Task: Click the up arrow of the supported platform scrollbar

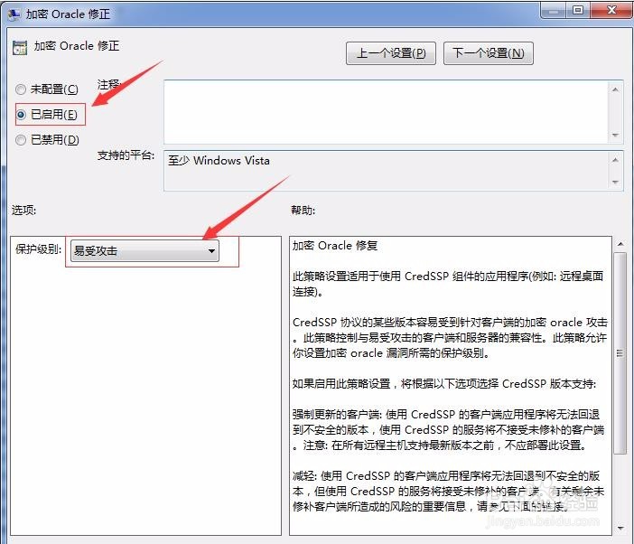Action: [x=615, y=160]
